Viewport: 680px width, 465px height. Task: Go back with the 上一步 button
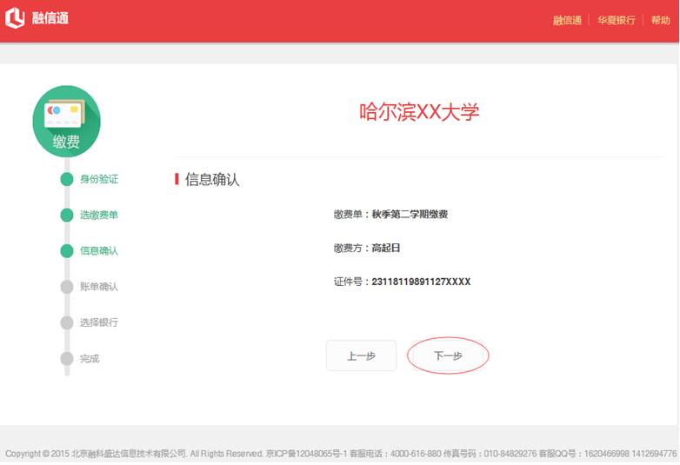click(x=361, y=355)
